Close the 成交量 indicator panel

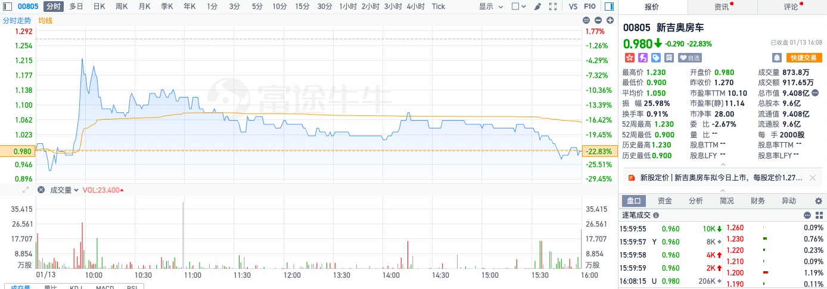(x=41, y=190)
